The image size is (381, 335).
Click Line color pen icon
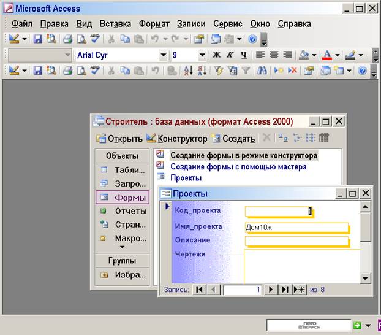(350, 55)
